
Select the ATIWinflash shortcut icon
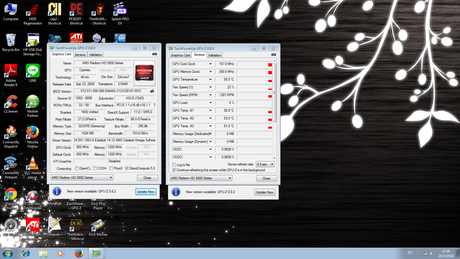pyautogui.click(x=33, y=229)
